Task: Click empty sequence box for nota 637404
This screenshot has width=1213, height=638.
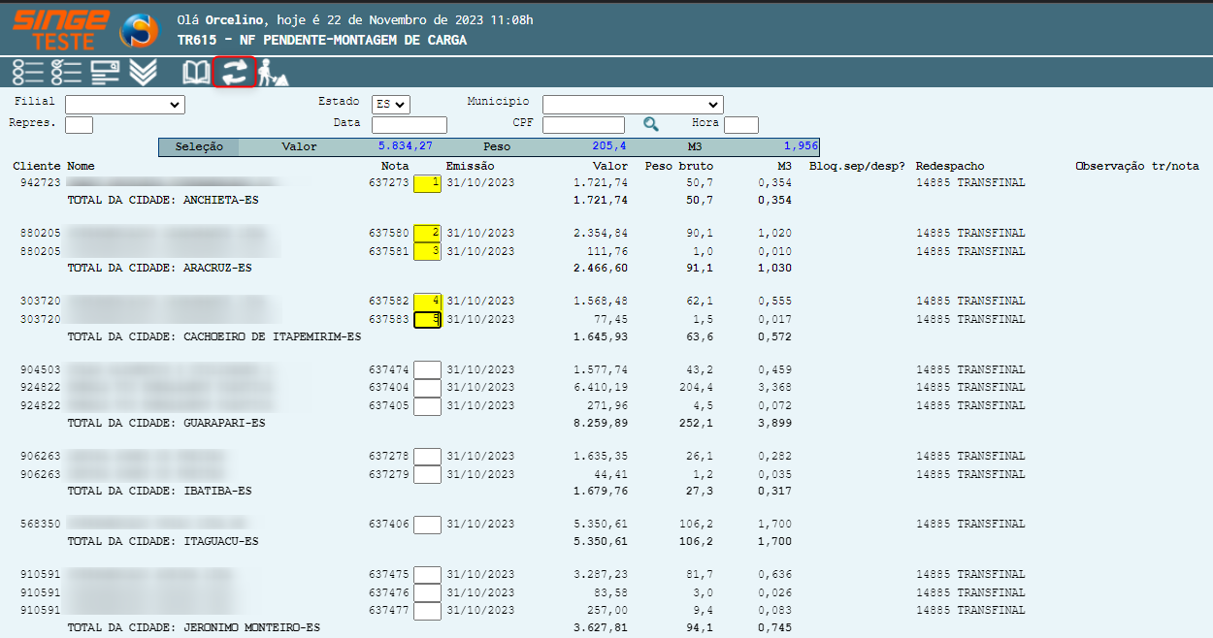Action: [x=427, y=388]
